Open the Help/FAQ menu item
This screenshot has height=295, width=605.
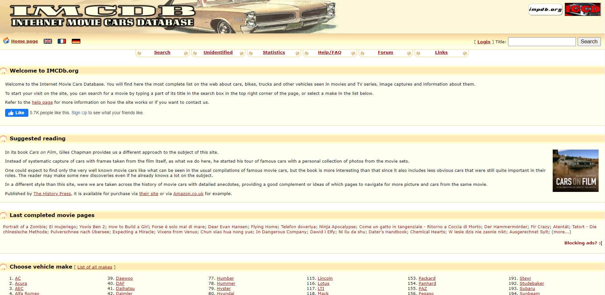330,53
